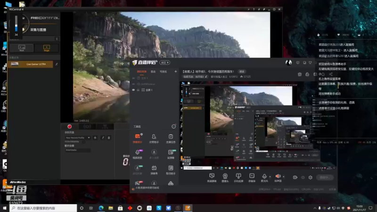Image resolution: width=377 pixels, height=212 pixels.
Task: Open taskbar clock and date
Action: [x=360, y=208]
